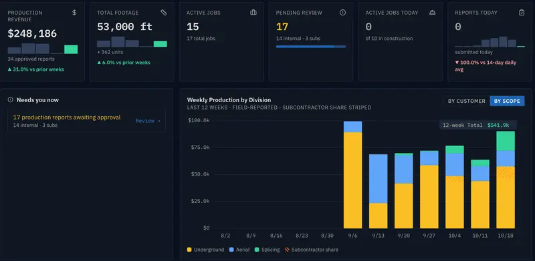This screenshot has width=535, height=261.
Task: Click the 53,000 ft total footage value
Action: (124, 27)
